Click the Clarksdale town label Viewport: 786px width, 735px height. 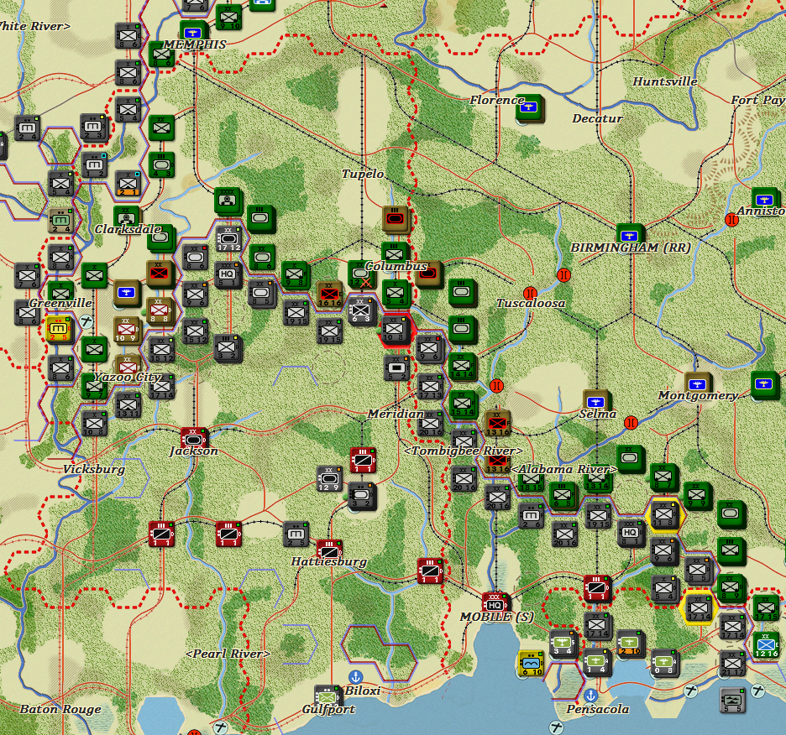128,229
